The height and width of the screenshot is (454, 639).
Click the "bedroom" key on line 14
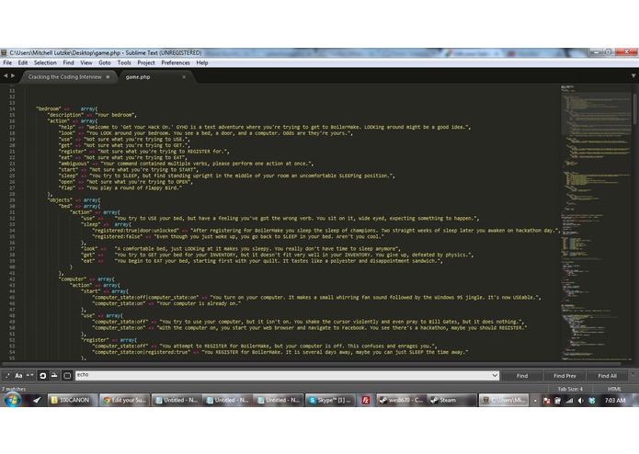[49, 108]
